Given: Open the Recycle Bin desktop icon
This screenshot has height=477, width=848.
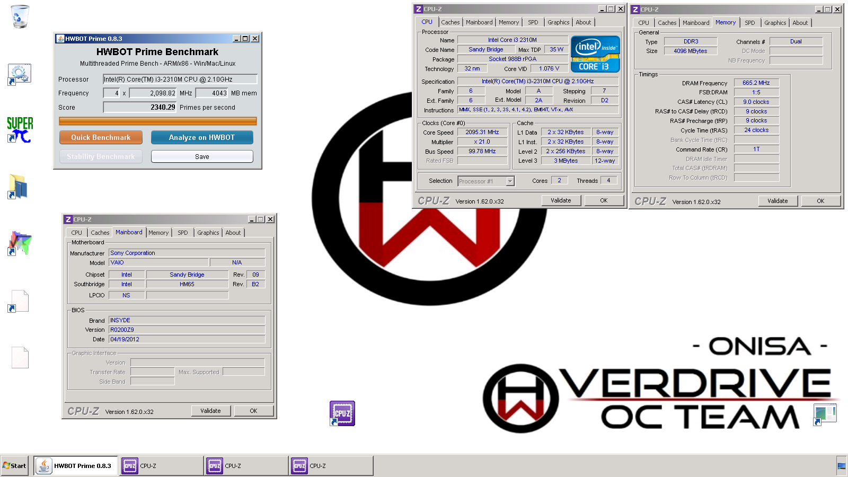Looking at the screenshot, I should click(x=20, y=16).
